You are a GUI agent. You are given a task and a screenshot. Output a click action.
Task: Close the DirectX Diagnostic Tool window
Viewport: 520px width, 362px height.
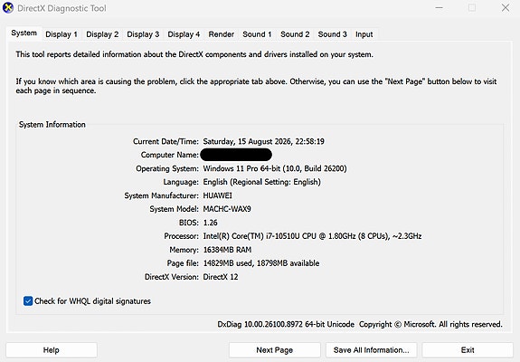pos(506,7)
